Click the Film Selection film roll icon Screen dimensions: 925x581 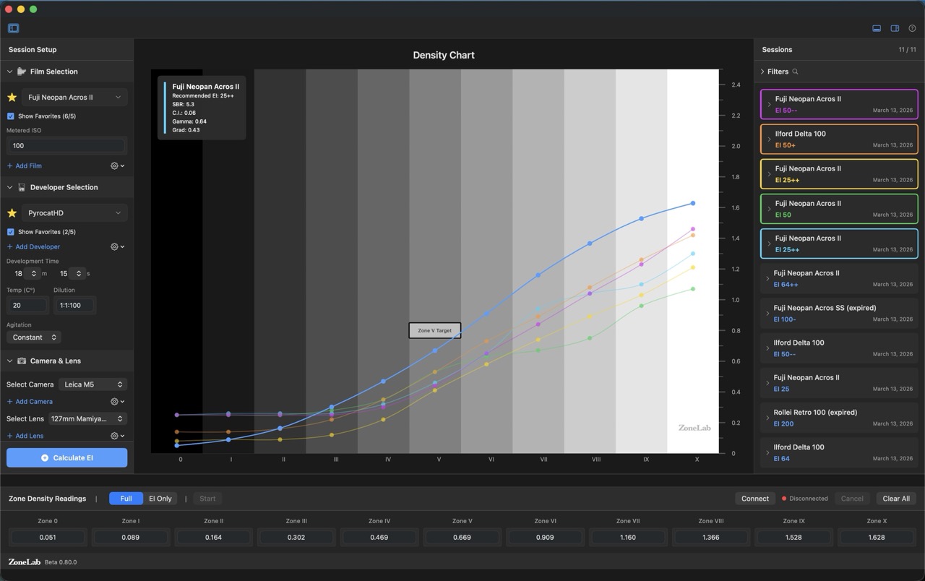click(22, 72)
